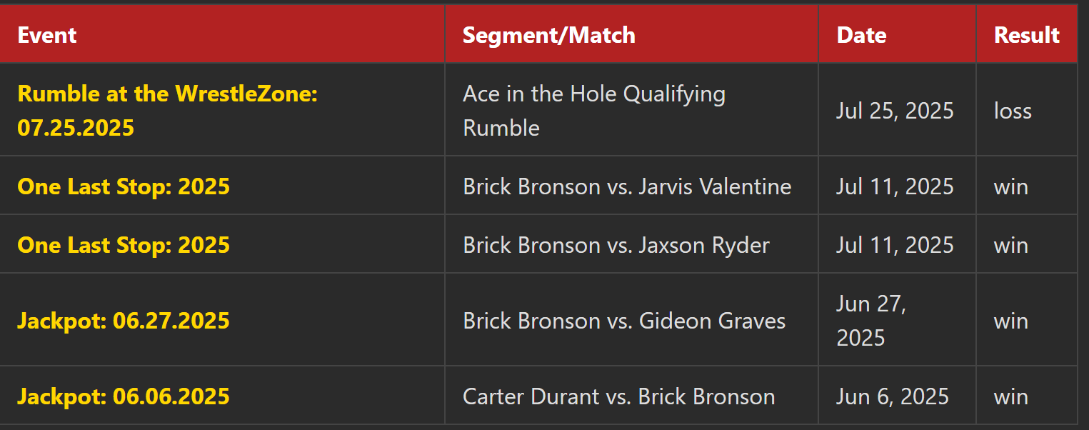Viewport: 1089px width, 430px height.
Task: Select the Brick Bronson vs. Jarvis Valentine cell
Action: coord(631,186)
